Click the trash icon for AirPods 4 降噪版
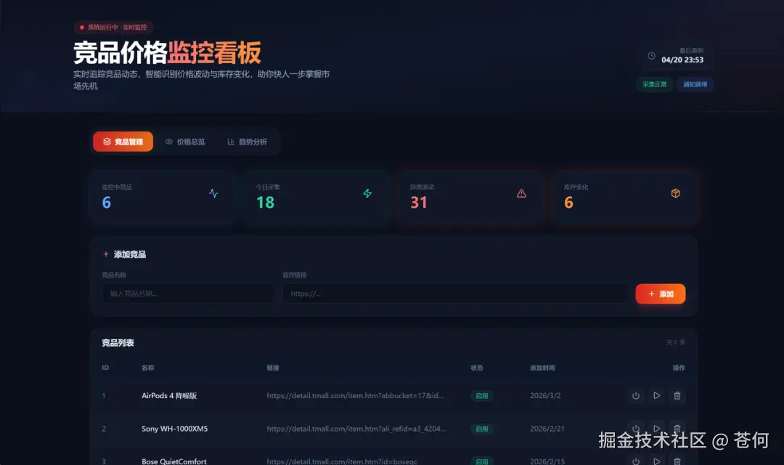Viewport: 784px width, 465px height. click(677, 396)
